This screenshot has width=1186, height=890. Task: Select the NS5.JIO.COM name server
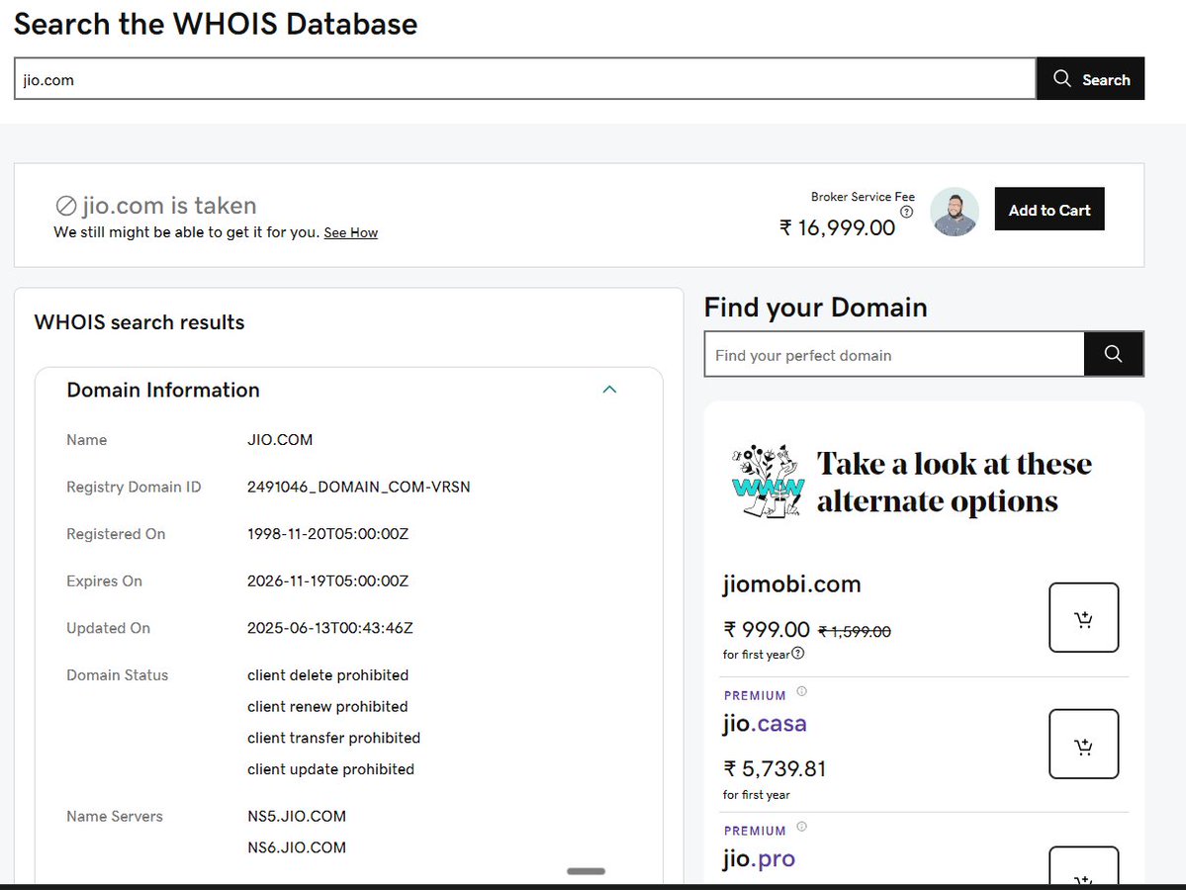pyautogui.click(x=297, y=816)
